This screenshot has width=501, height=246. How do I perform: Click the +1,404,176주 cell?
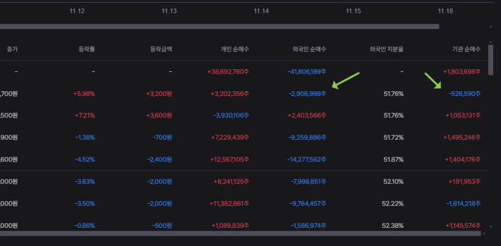(x=462, y=159)
